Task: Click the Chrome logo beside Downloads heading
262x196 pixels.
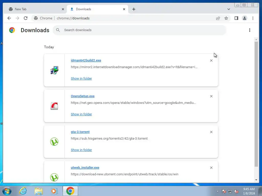Action: click(12, 30)
